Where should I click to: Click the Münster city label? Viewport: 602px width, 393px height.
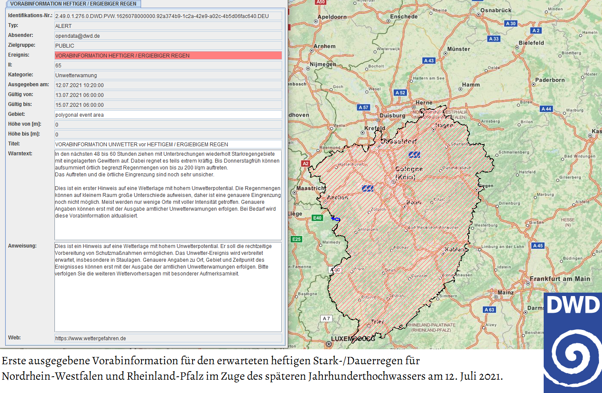pyautogui.click(x=458, y=49)
